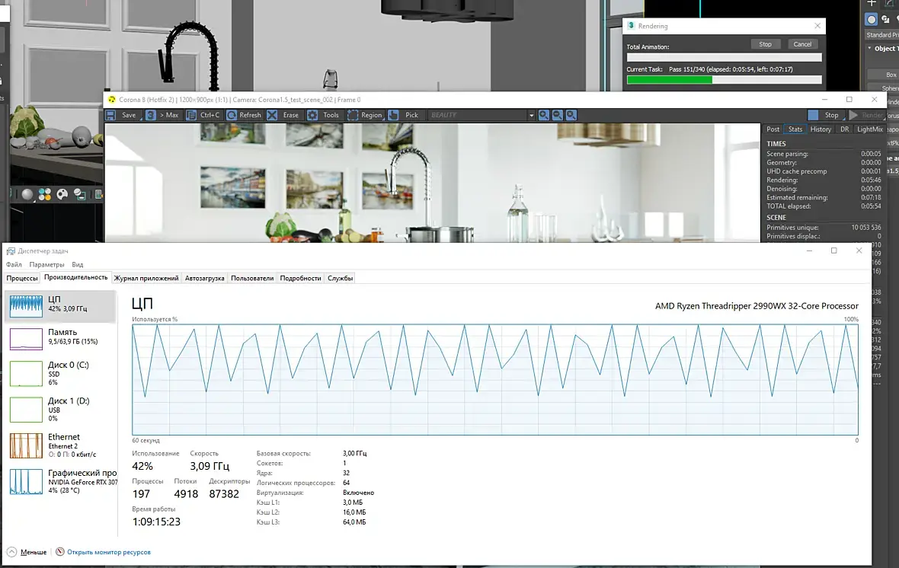The height and width of the screenshot is (568, 899).
Task: Click gray sphere material icon in 3ds Max toolbar
Action: [x=27, y=195]
